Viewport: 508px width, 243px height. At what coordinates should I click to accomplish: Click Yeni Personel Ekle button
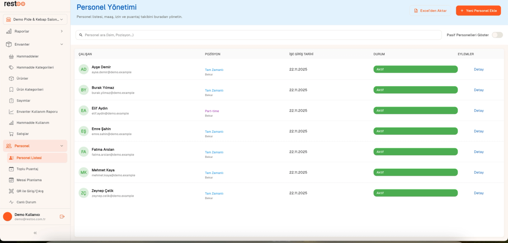tap(478, 11)
